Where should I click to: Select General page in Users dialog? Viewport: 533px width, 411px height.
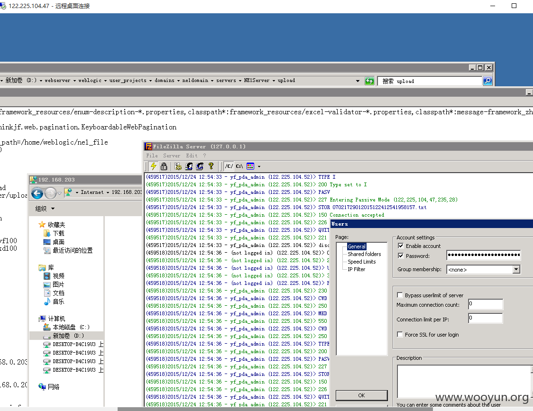(x=357, y=247)
